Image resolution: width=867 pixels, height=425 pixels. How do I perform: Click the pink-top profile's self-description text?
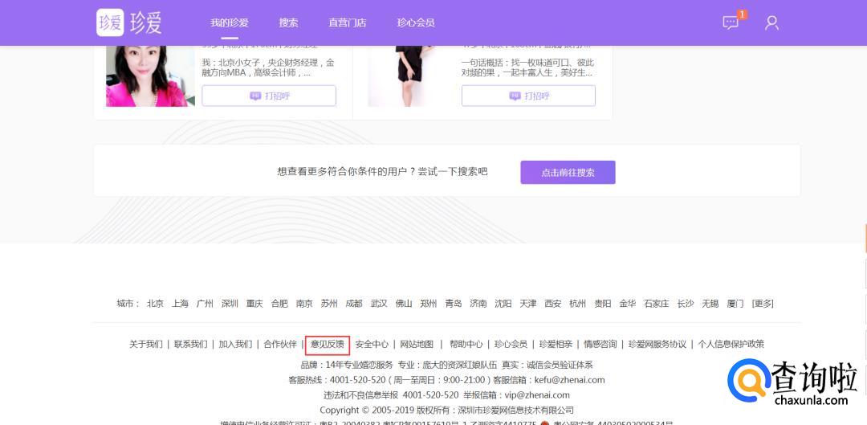tap(267, 67)
